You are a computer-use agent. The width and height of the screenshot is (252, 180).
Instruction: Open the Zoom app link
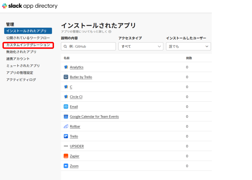(x=74, y=166)
